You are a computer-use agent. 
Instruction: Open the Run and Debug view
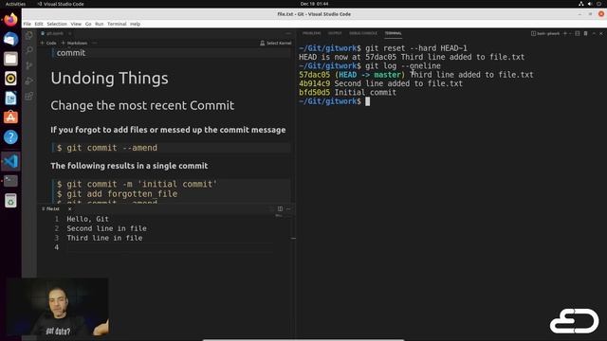click(x=29, y=81)
